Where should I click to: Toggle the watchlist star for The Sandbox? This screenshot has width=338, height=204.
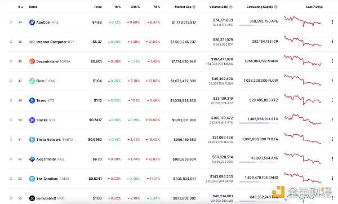click(x=11, y=178)
